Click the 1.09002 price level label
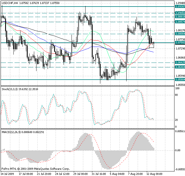Image resolution: width=185 pixels, height=176 pixels. [x=180, y=13]
